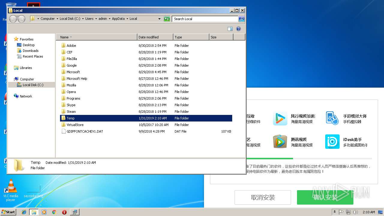Viewport: 384px width, 216px height.
Task: Select the Mozilla folder icon
Action: coord(63,85)
